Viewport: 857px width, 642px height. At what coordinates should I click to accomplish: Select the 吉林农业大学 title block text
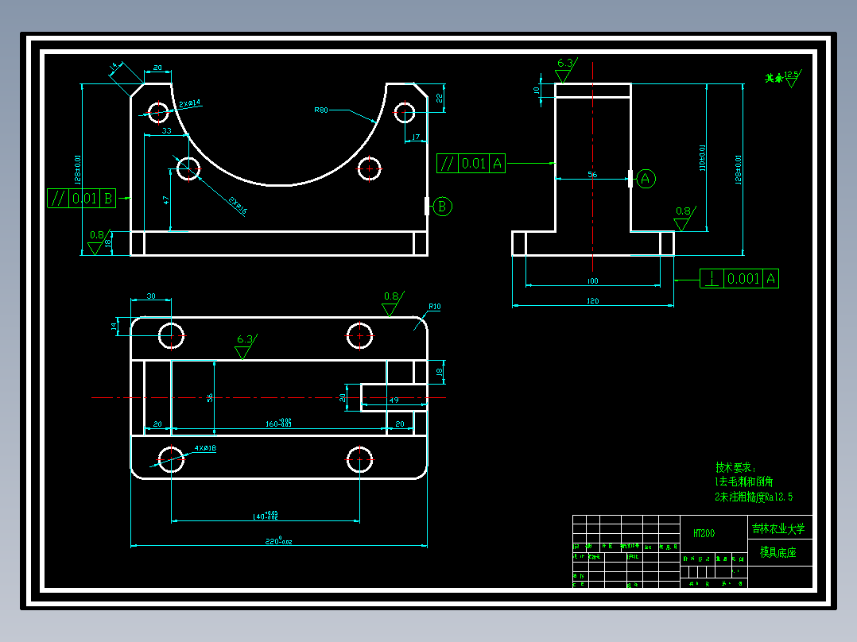click(x=779, y=528)
